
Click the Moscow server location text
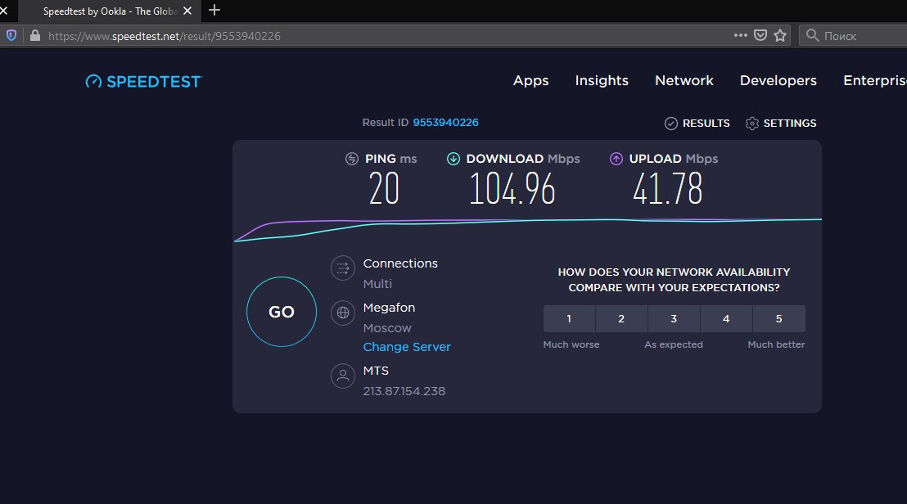tap(387, 328)
